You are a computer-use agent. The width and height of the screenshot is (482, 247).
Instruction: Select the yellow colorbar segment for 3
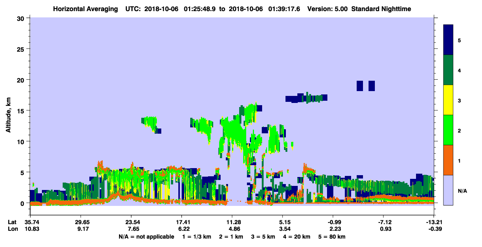tap(448, 100)
